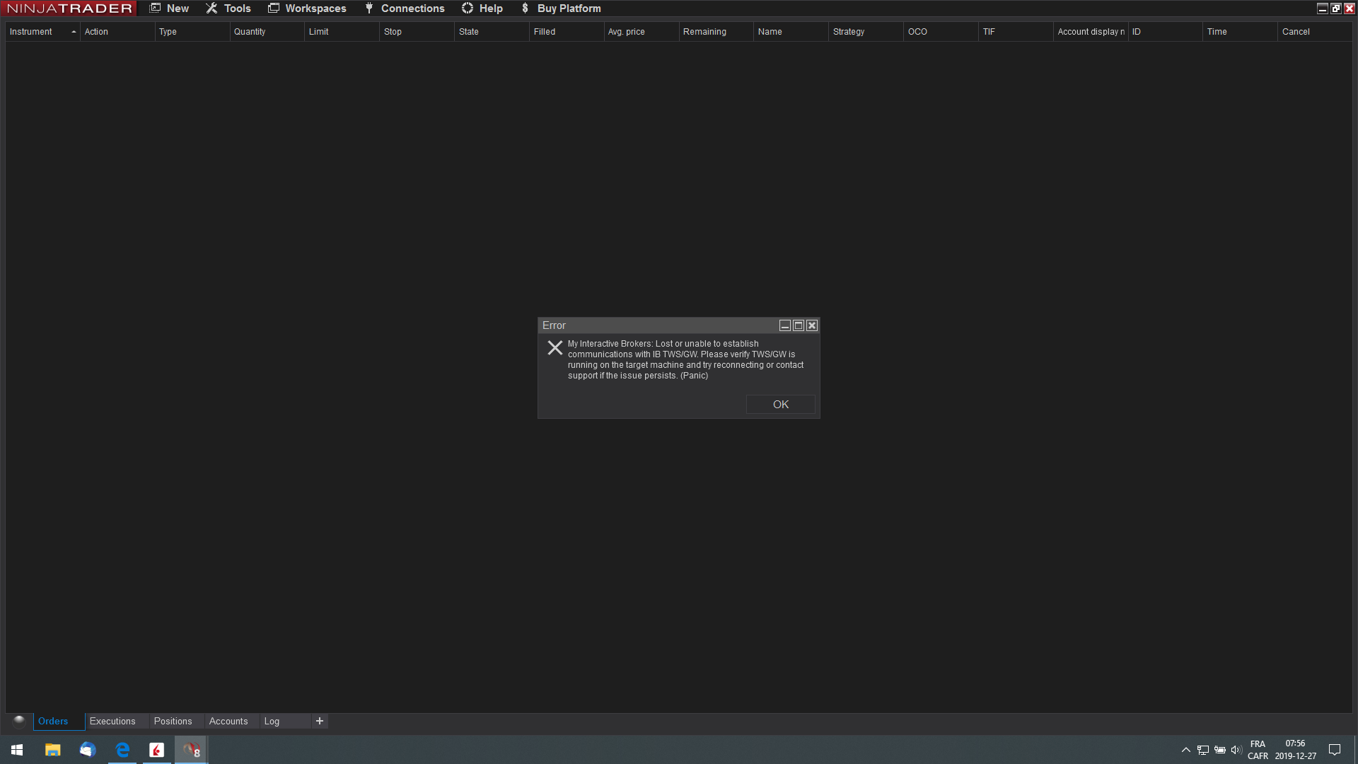Click NinjaTrader 8 taskbar icon

[191, 750]
